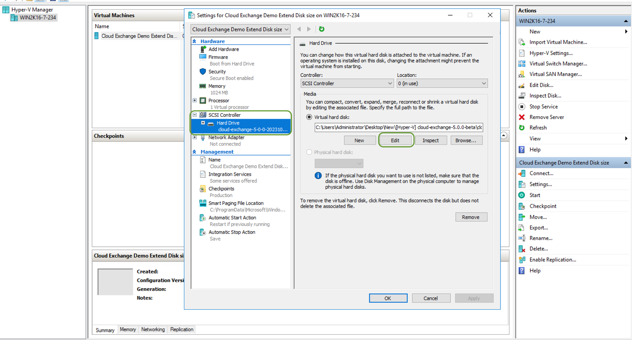Click Refresh in the Actions pane

[538, 128]
